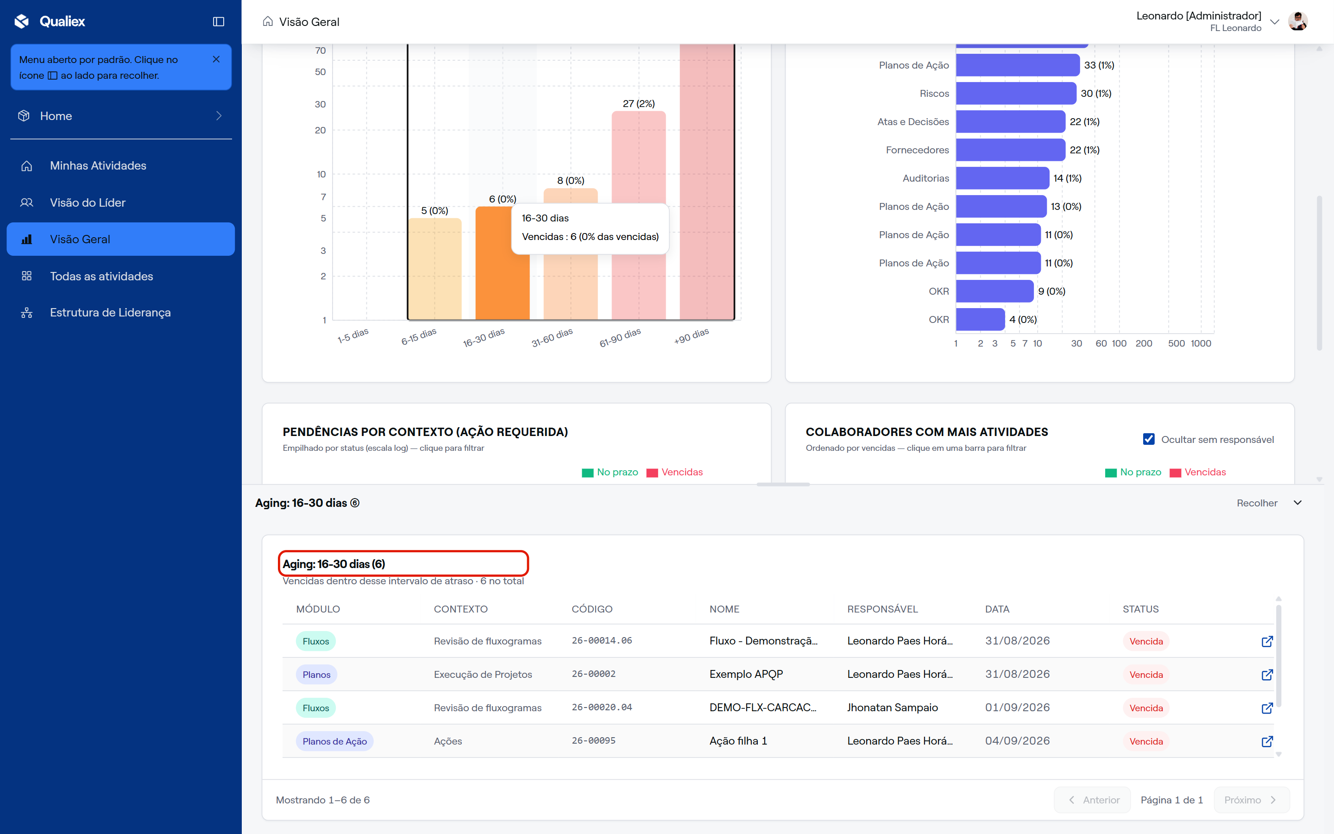Screen dimensions: 1334x834
Task: Open Todas as atividades in the sidebar
Action: pos(121,276)
